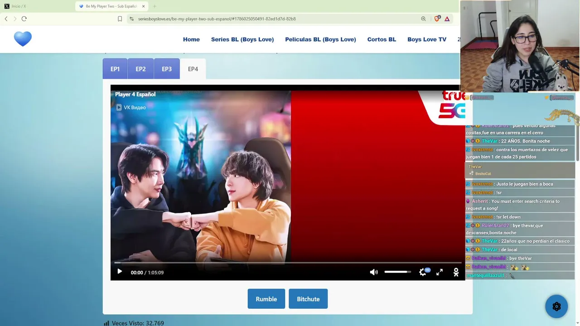The width and height of the screenshot is (580, 326).
Task: Click the zoom magnifier in the address bar
Action: point(423,19)
